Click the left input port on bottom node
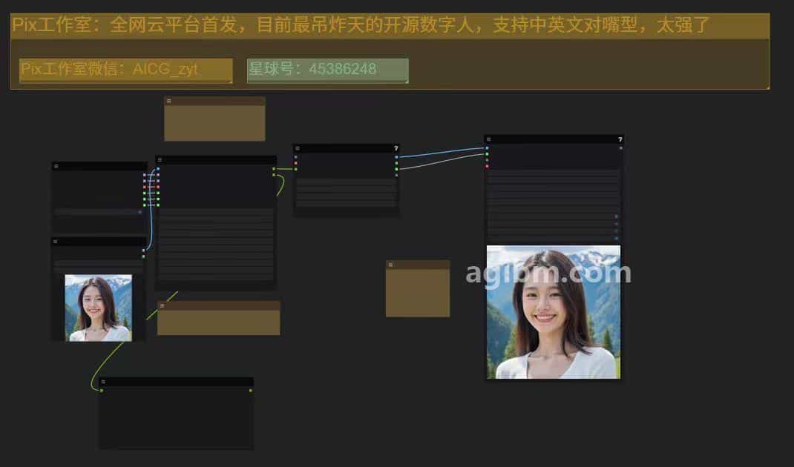Screen dimensions: 794x467 pos(102,391)
